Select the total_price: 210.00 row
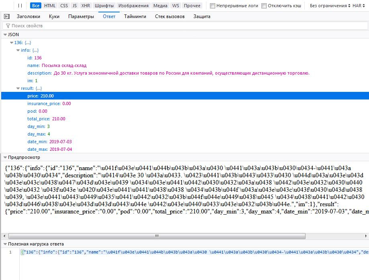The height and width of the screenshot is (280, 369). 185,119
